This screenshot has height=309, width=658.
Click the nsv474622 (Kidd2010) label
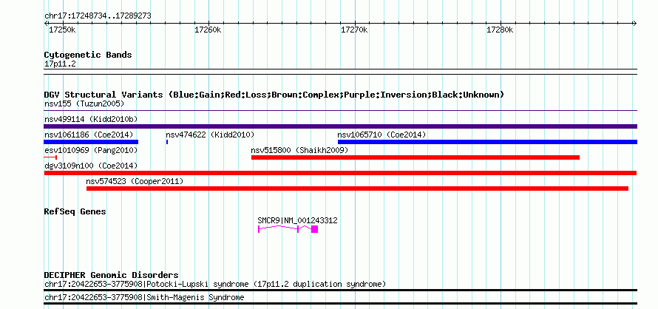[210, 135]
